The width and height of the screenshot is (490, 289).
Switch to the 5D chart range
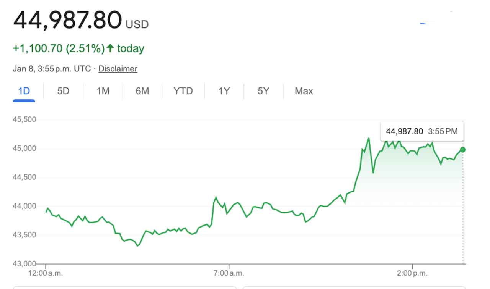[63, 91]
